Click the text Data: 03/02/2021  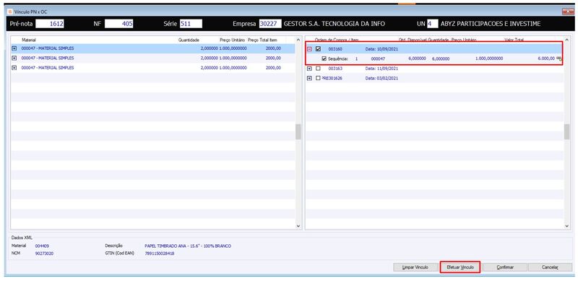[x=381, y=78]
